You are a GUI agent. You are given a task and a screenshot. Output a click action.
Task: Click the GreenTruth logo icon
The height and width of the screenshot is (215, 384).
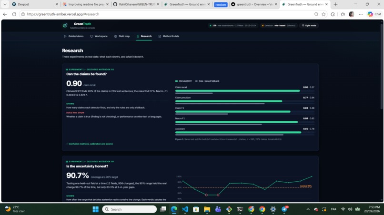click(65, 25)
